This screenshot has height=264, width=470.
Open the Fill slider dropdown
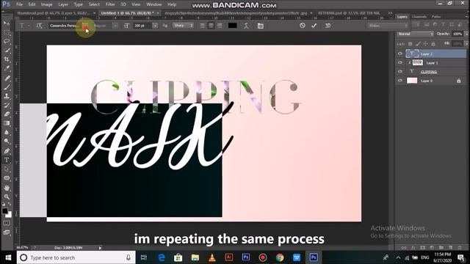pyautogui.click(x=466, y=44)
